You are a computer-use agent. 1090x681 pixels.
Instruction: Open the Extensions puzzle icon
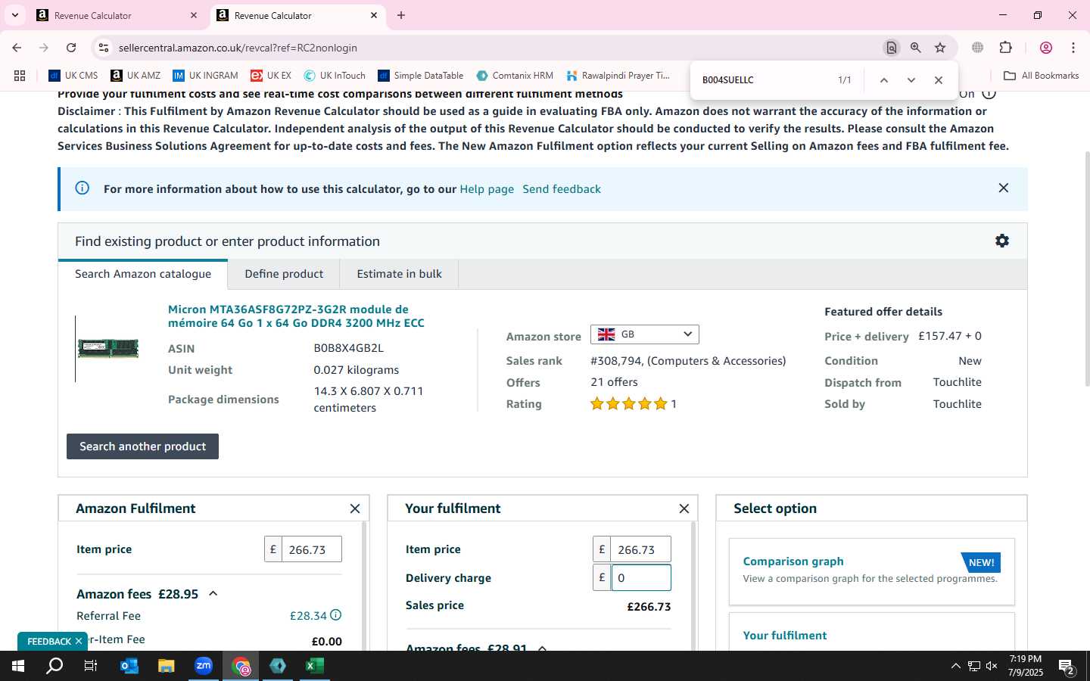(x=1006, y=48)
